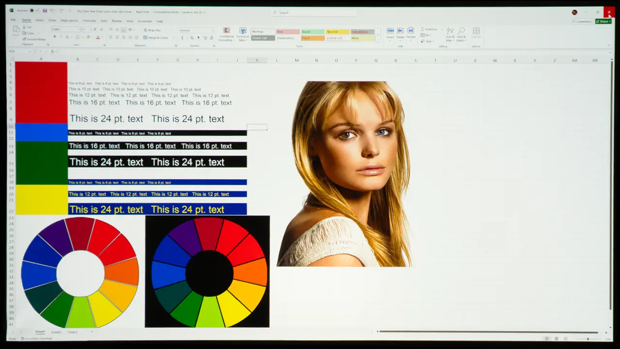Expand the AutoSum dropdown arrow
Viewport: 620px width, 349px height.
click(441, 30)
